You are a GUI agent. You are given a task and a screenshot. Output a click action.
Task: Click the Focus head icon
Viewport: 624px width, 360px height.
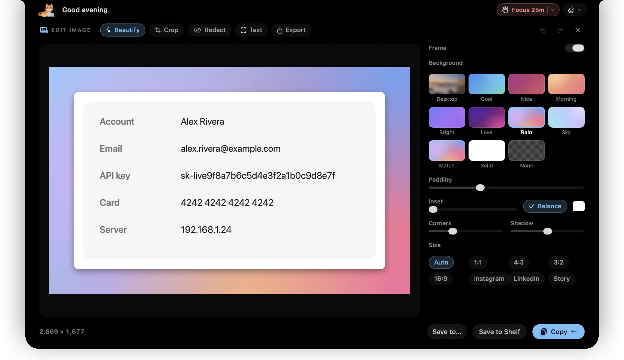pos(505,10)
